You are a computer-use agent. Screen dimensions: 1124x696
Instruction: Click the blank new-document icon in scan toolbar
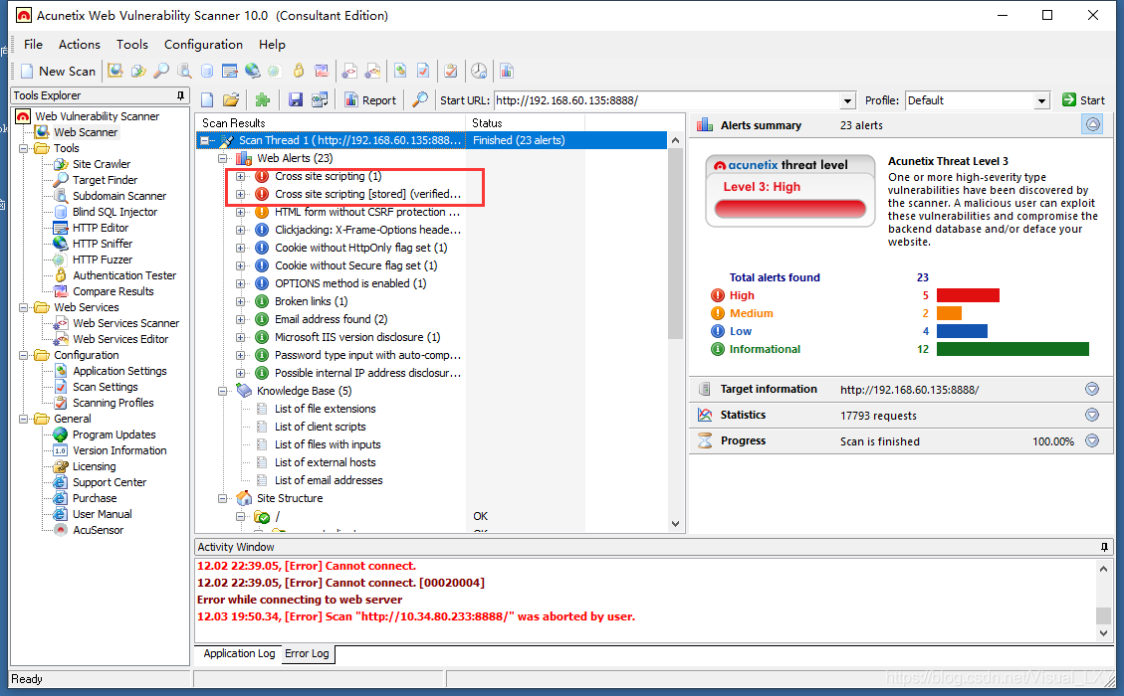207,100
